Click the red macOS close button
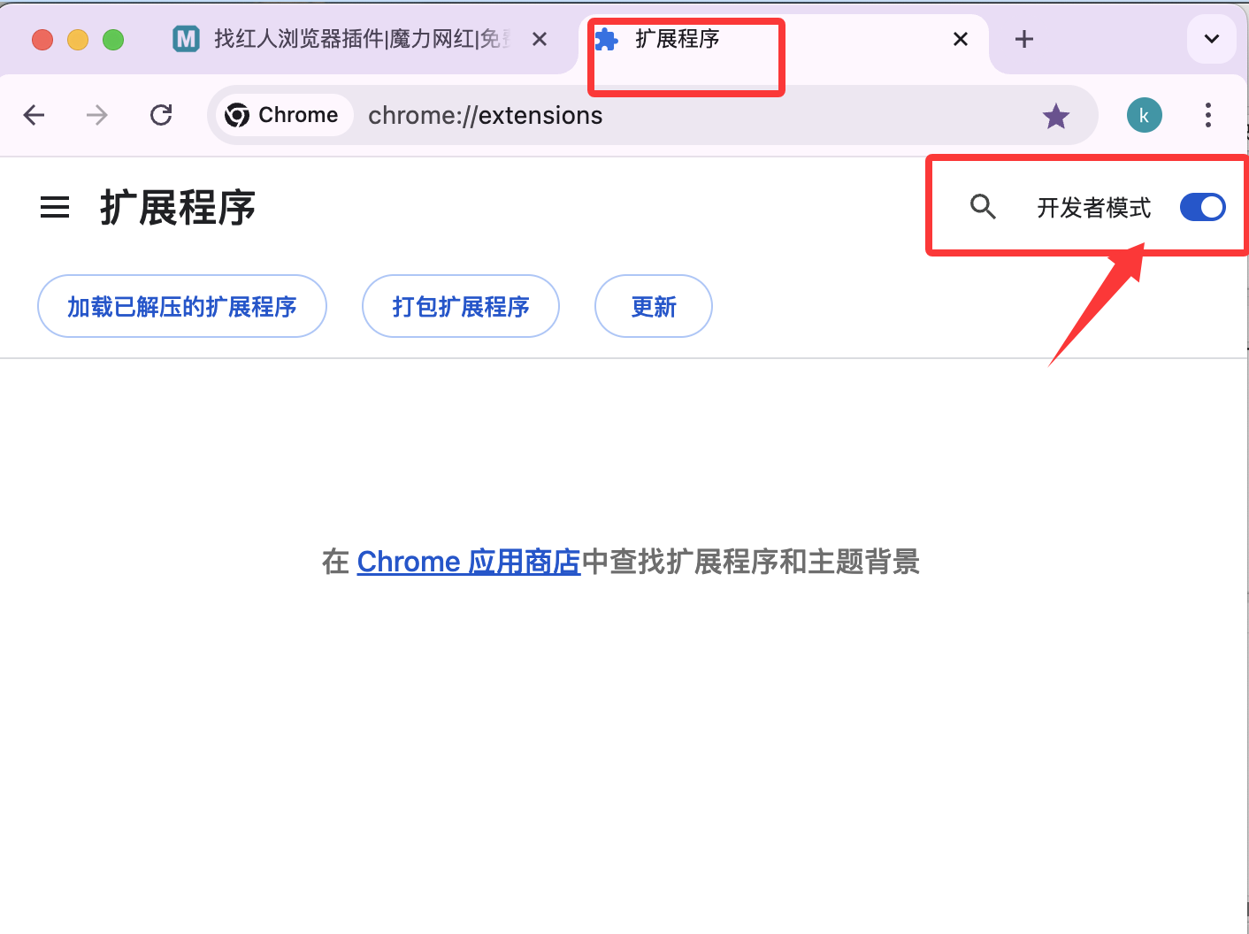The width and height of the screenshot is (1249, 934). [42, 40]
